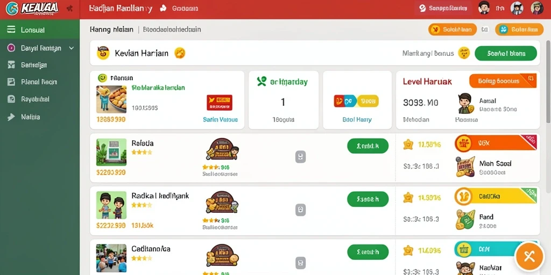
Task: Click the green button in Rafadla row
Action: [x=368, y=146]
